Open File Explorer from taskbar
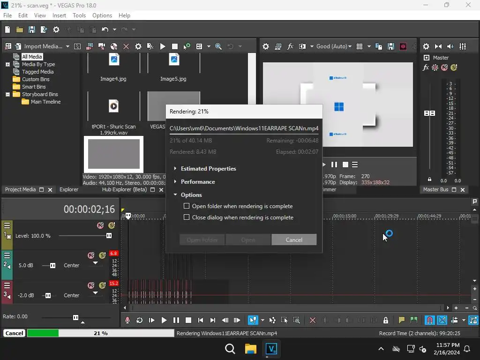 click(250, 349)
